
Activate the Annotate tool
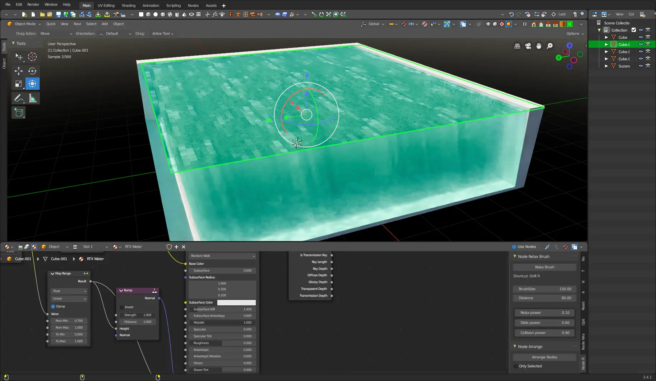pyautogui.click(x=18, y=98)
